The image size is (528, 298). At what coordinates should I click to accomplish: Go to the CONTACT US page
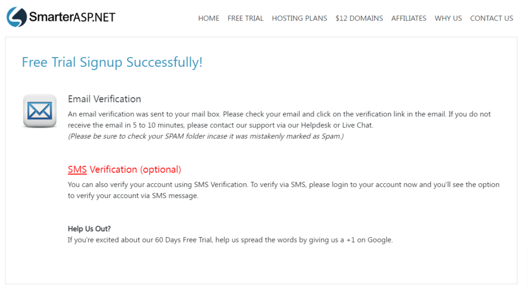pyautogui.click(x=491, y=18)
